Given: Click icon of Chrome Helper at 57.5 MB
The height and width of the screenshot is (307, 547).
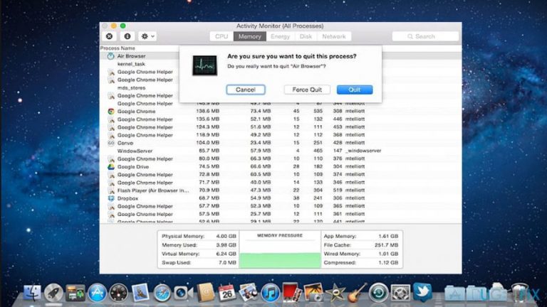Looking at the screenshot, I should click(110, 214).
